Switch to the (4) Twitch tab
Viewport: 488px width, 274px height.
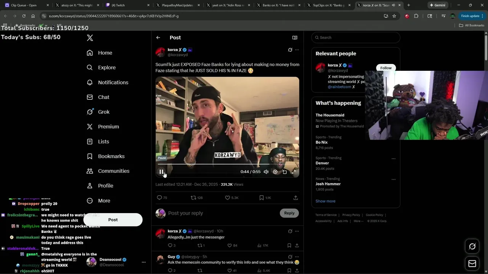[128, 5]
